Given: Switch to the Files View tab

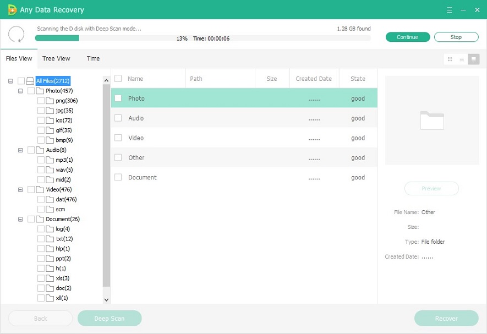Looking at the screenshot, I should coord(19,58).
